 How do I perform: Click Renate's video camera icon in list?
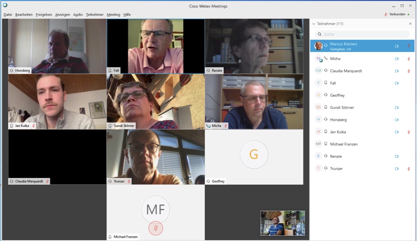click(397, 157)
